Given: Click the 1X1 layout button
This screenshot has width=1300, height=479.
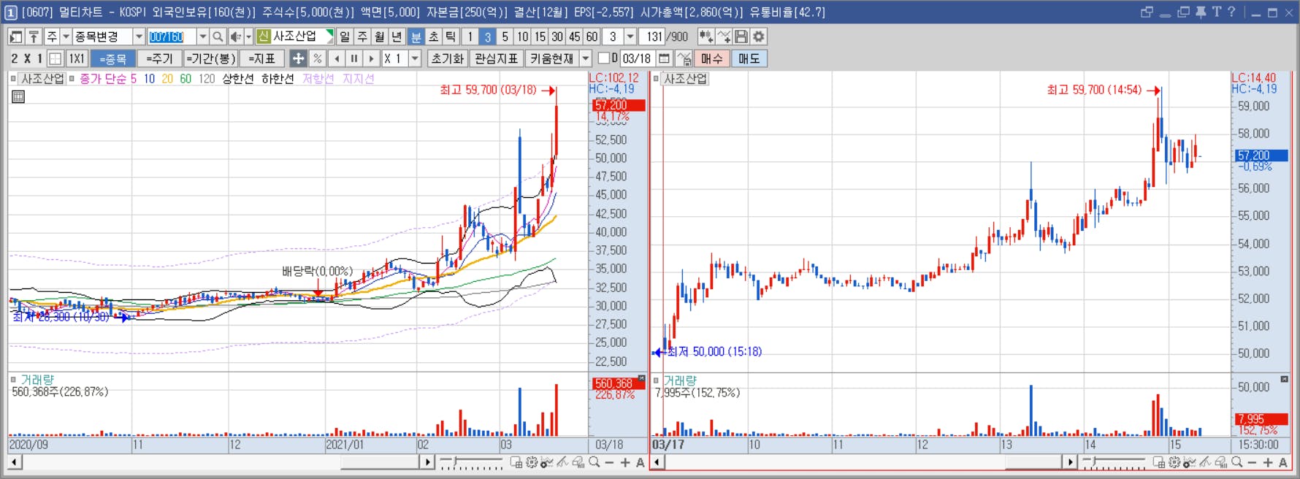Looking at the screenshot, I should tap(77, 58).
